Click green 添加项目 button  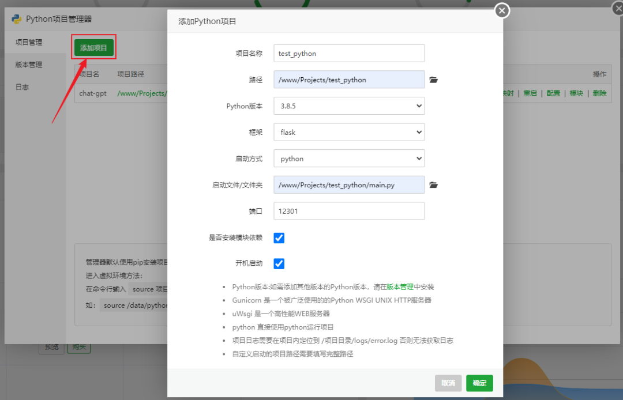pyautogui.click(x=94, y=48)
